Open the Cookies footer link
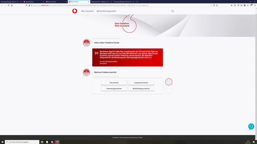Image resolution: width=257 pixels, height=144 pixels. (x=140, y=138)
